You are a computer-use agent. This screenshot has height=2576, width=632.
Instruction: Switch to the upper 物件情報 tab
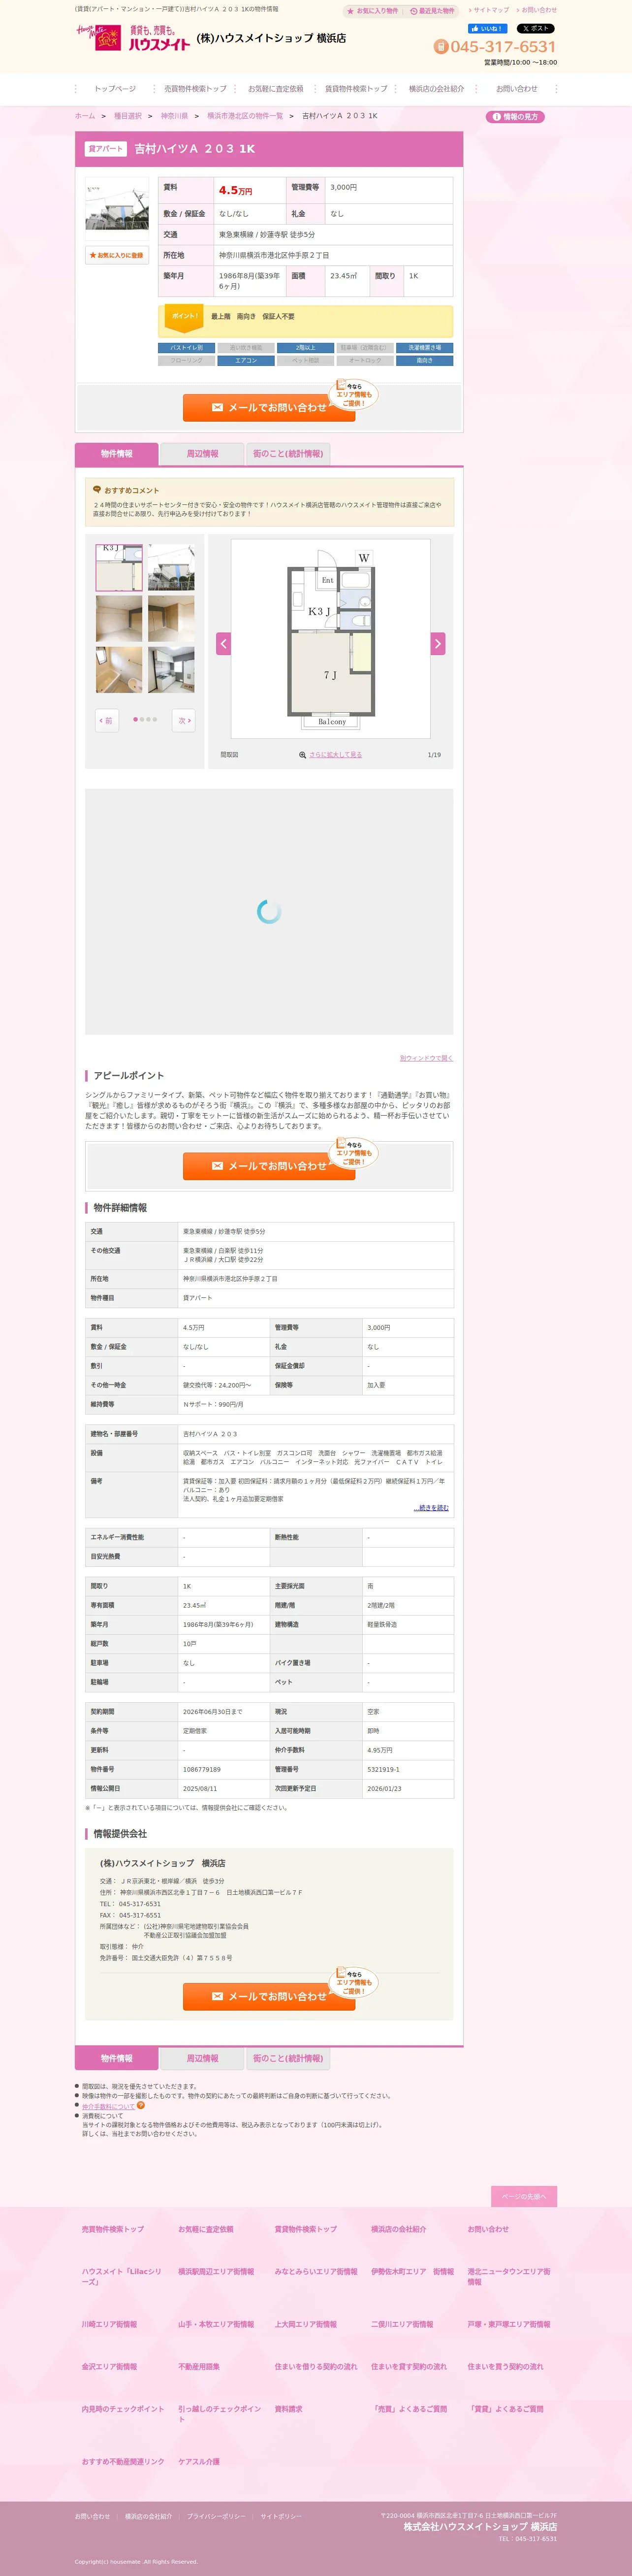pos(117,454)
